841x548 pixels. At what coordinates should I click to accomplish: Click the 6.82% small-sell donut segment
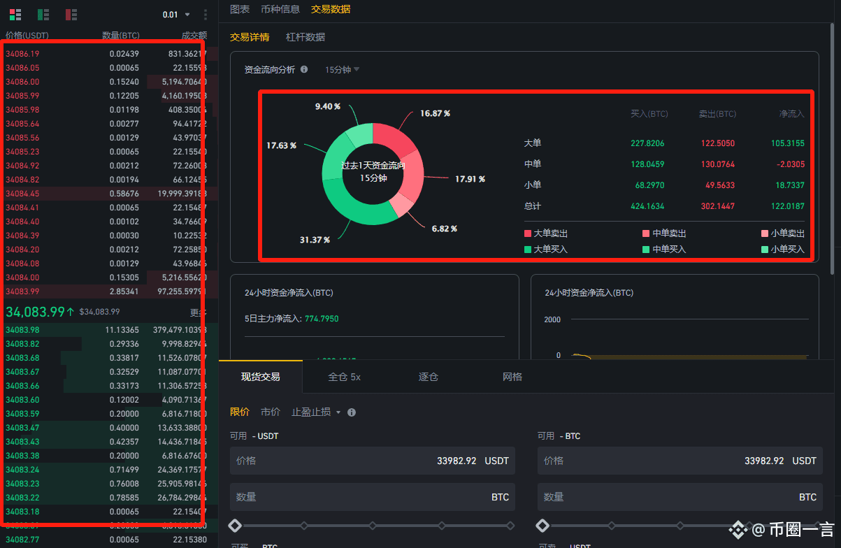click(x=401, y=205)
